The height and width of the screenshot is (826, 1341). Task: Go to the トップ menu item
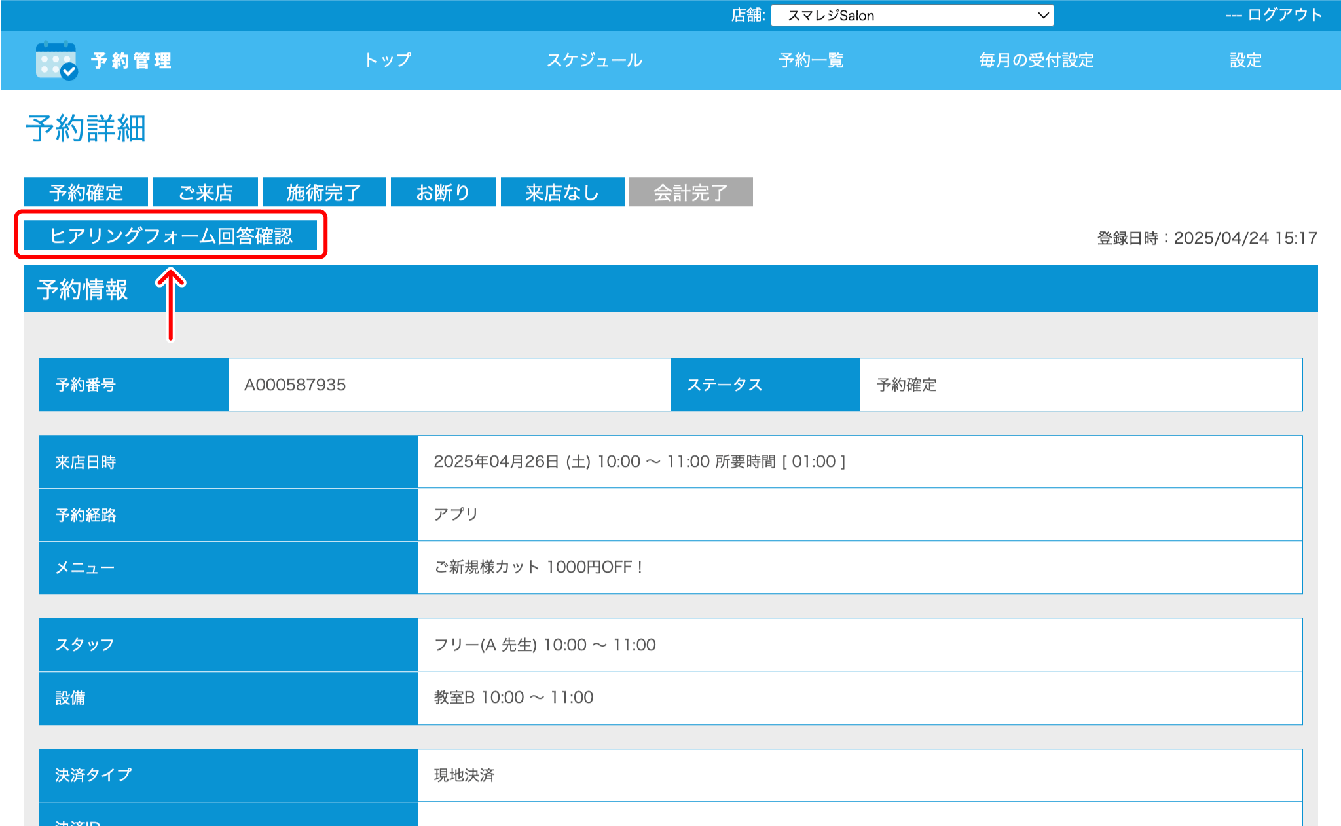[388, 60]
